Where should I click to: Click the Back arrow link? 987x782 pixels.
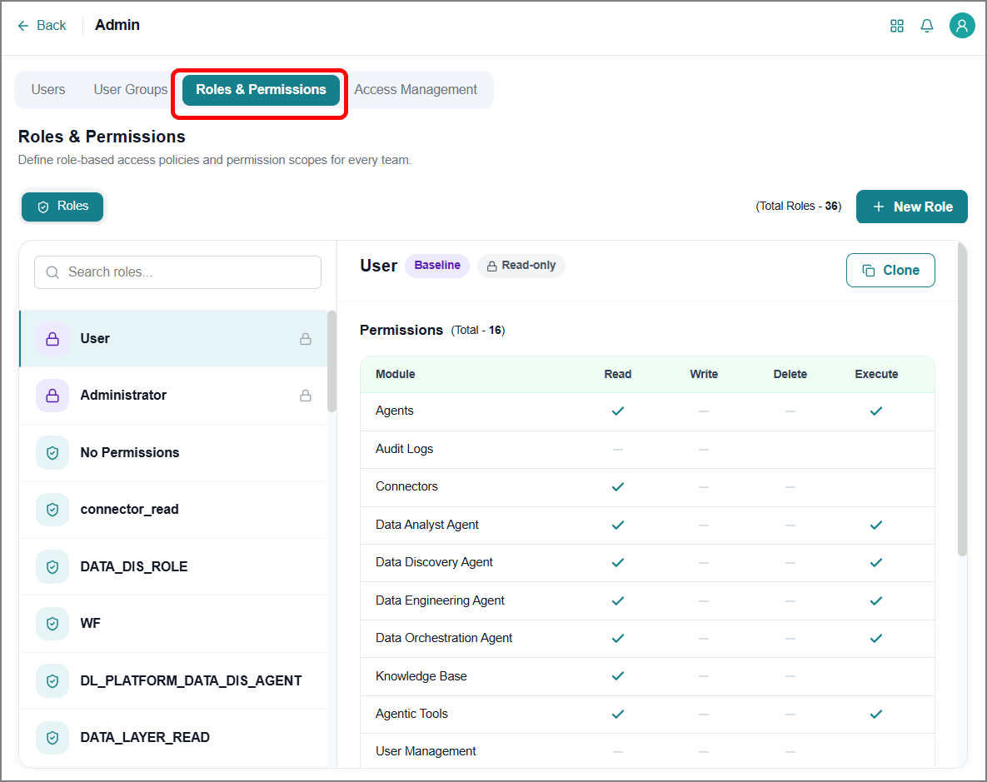click(42, 25)
